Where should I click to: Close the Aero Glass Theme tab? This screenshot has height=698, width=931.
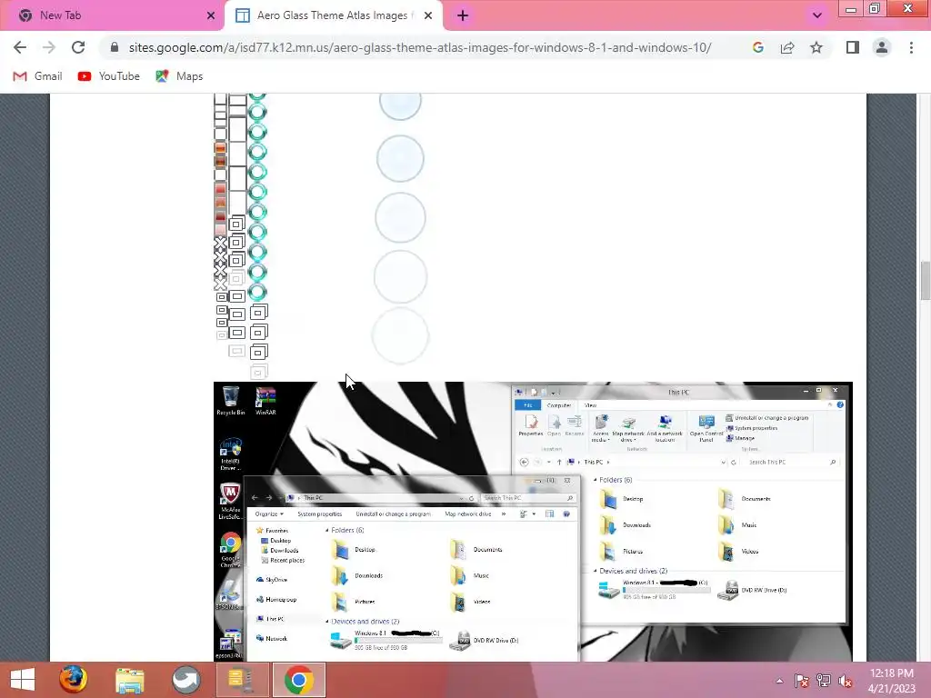[x=428, y=15]
